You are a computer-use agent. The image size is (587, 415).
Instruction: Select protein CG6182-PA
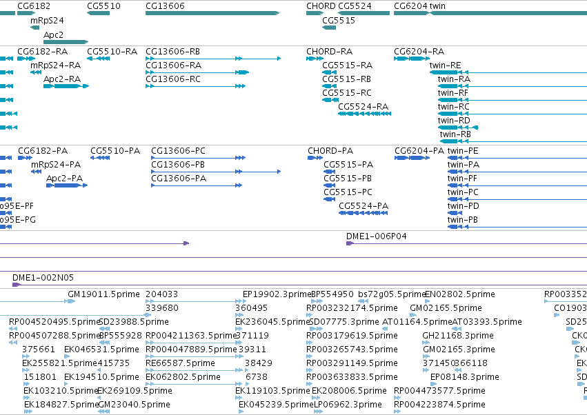pos(25,158)
